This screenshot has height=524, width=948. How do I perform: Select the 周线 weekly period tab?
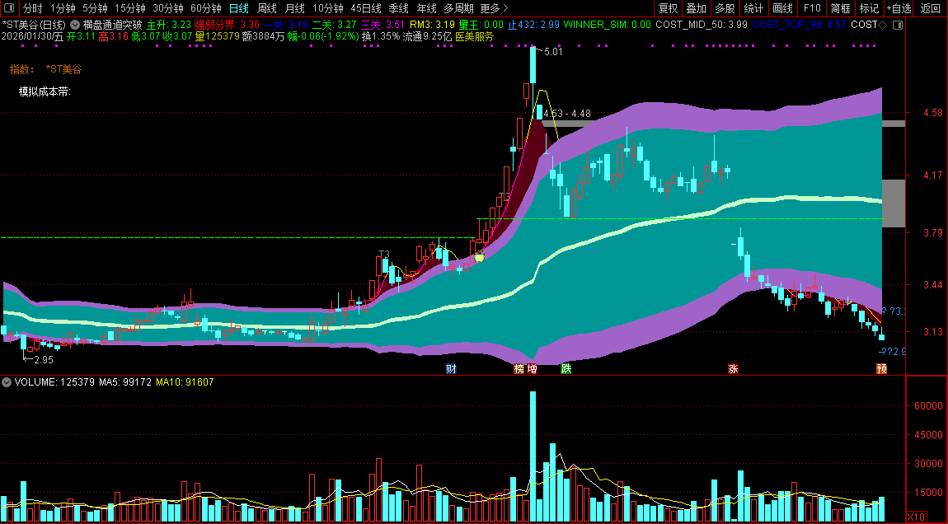coord(266,8)
